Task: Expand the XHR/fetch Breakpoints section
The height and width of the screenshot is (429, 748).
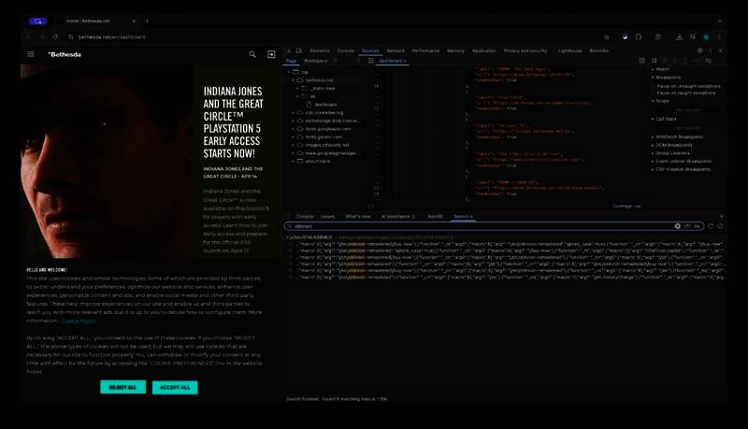Action: (x=653, y=136)
